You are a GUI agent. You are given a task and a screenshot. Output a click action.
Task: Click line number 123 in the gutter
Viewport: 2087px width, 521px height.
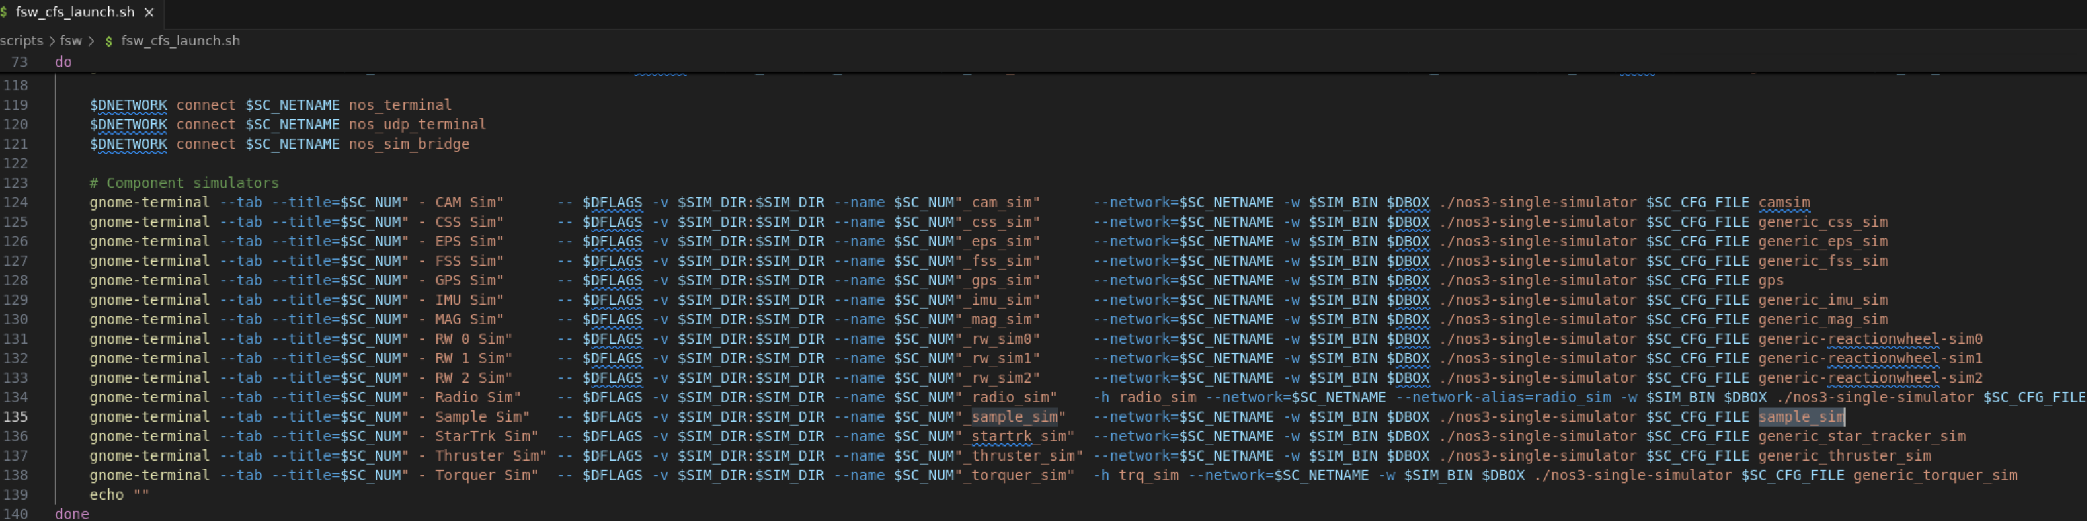(16, 183)
